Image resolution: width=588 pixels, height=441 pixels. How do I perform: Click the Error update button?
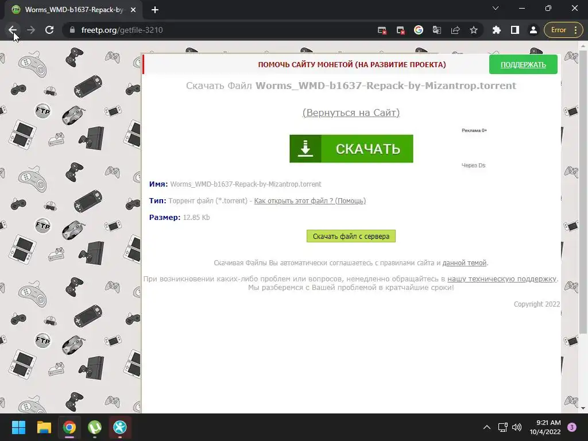[x=558, y=30]
